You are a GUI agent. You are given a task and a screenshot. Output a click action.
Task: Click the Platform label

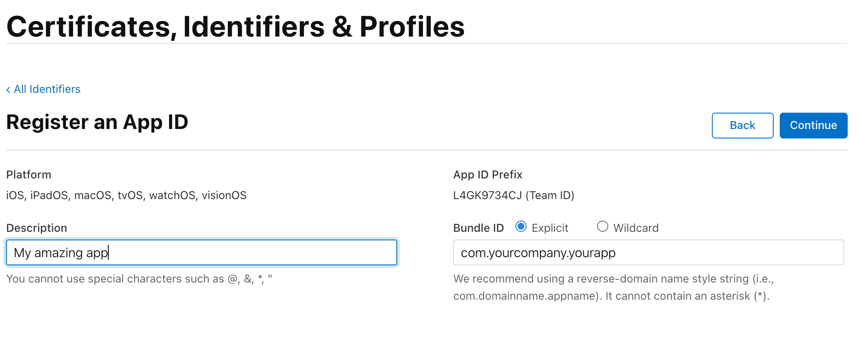click(29, 175)
